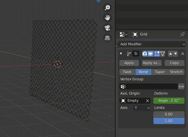Select the Stretch deform mode

click(176, 72)
